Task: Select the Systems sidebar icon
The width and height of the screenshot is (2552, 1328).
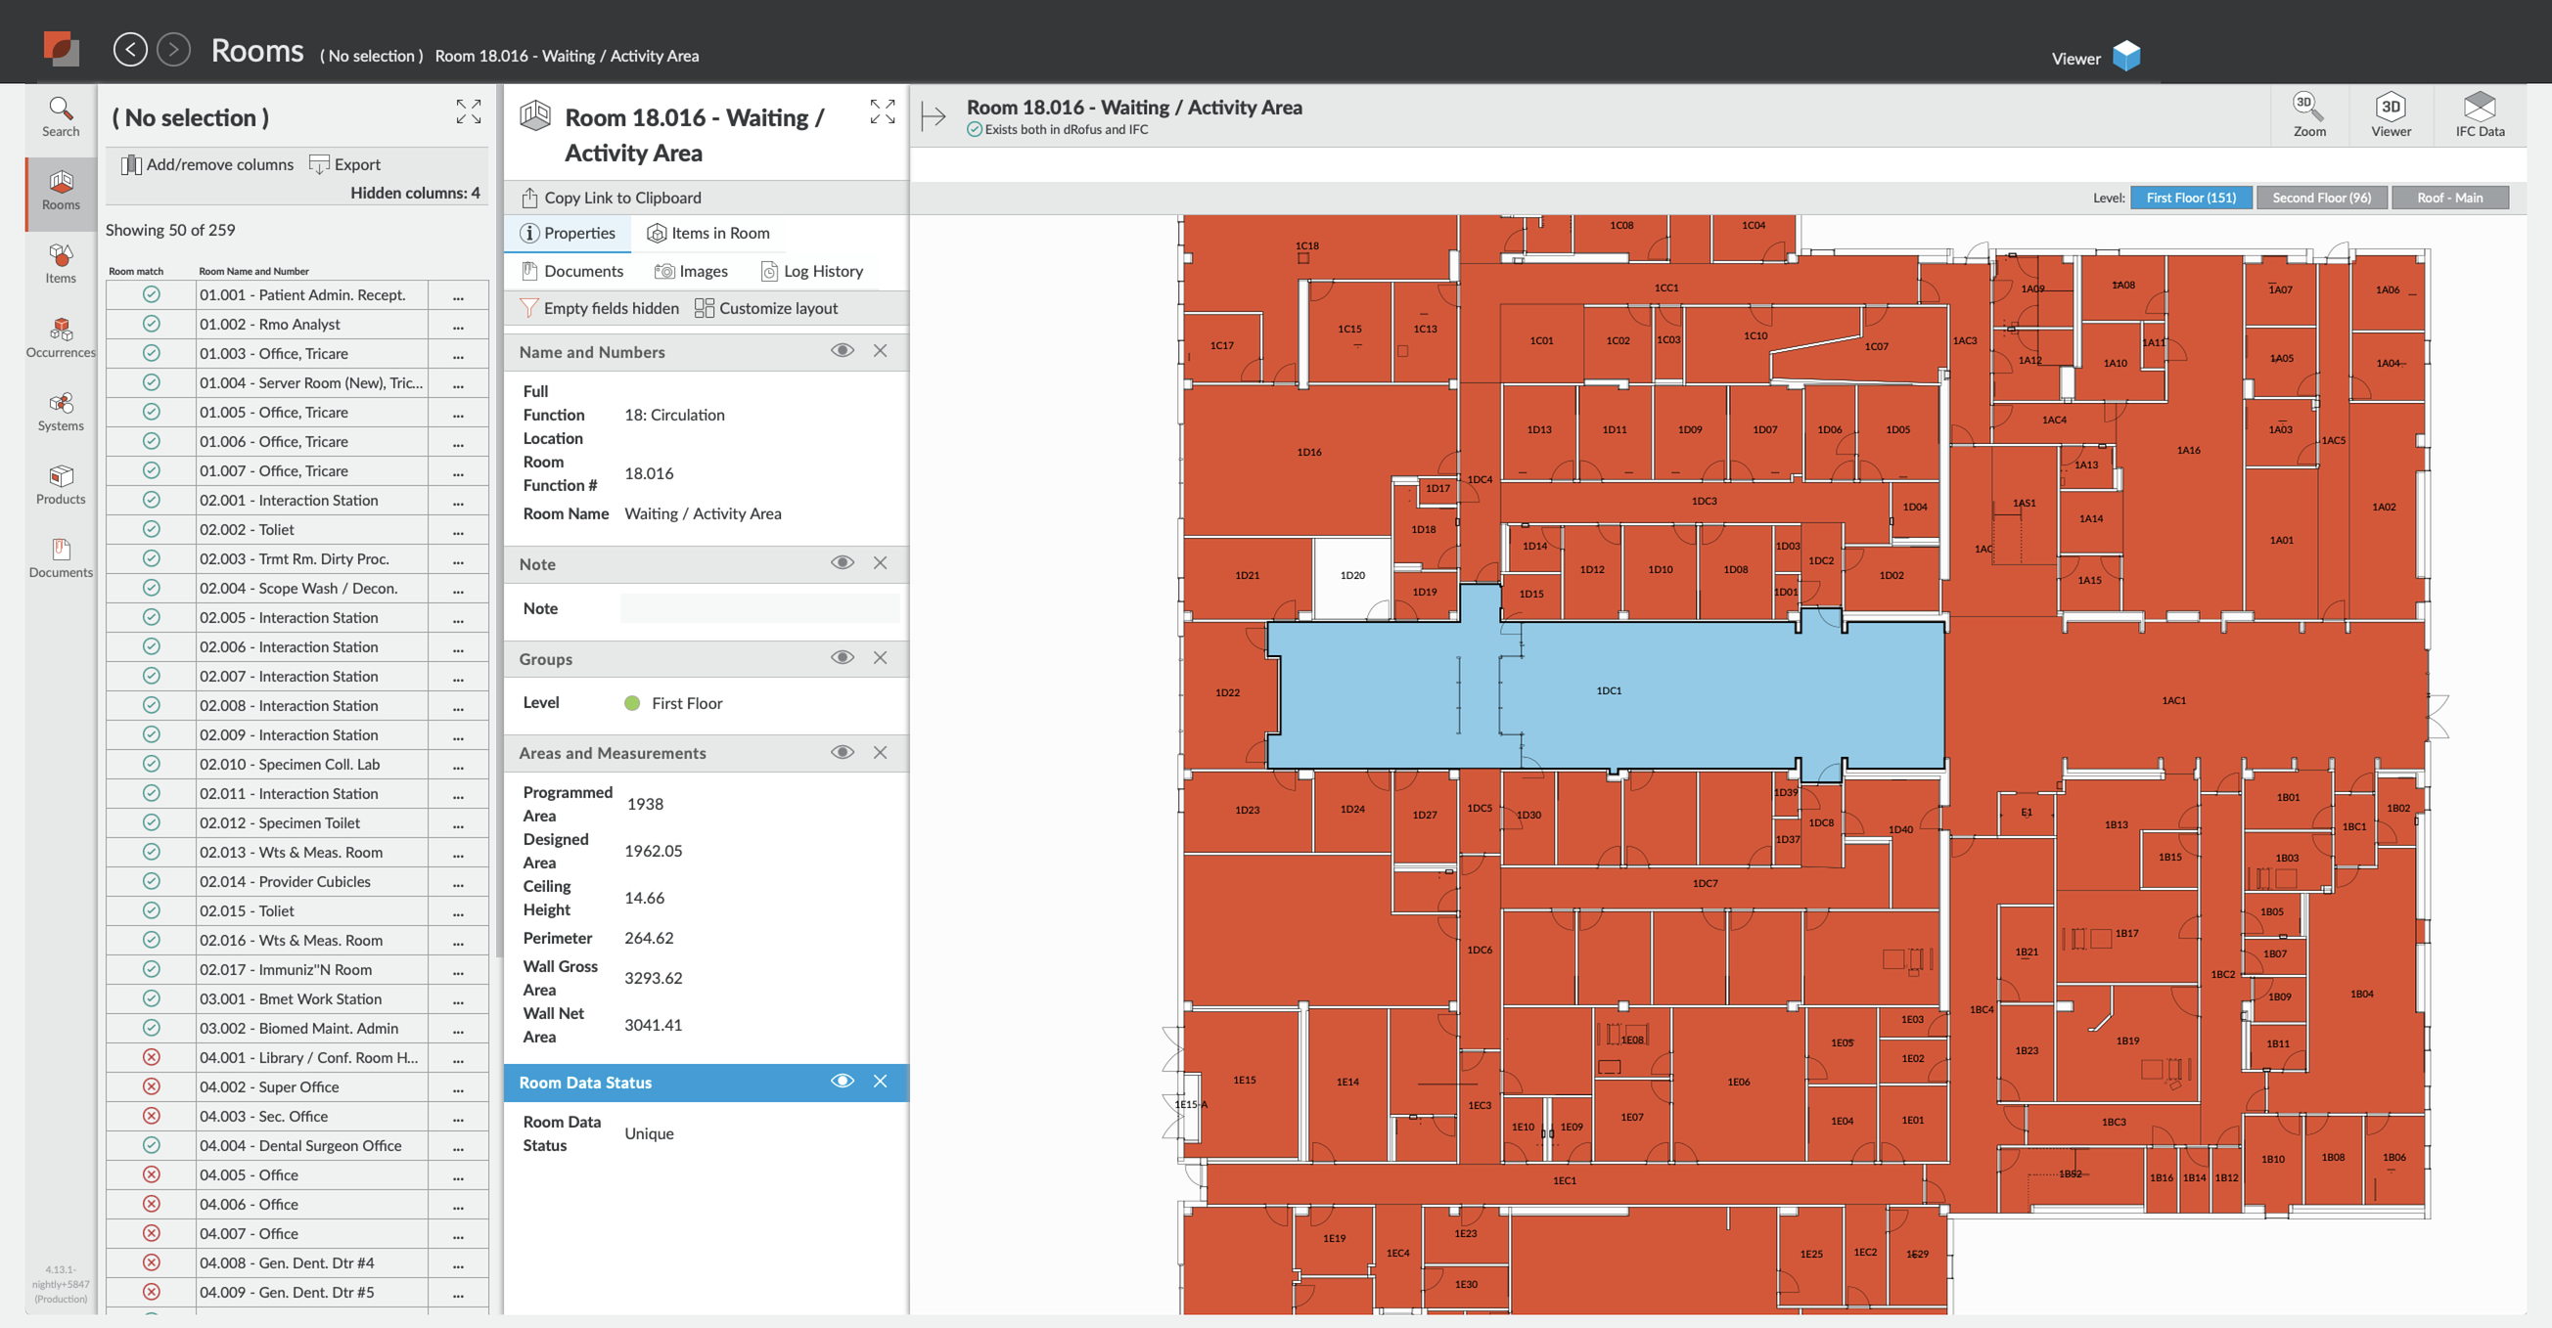Action: click(60, 409)
